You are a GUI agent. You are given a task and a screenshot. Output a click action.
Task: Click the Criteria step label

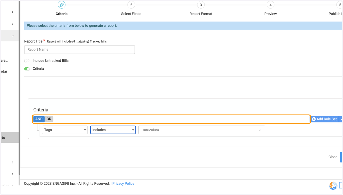click(61, 14)
